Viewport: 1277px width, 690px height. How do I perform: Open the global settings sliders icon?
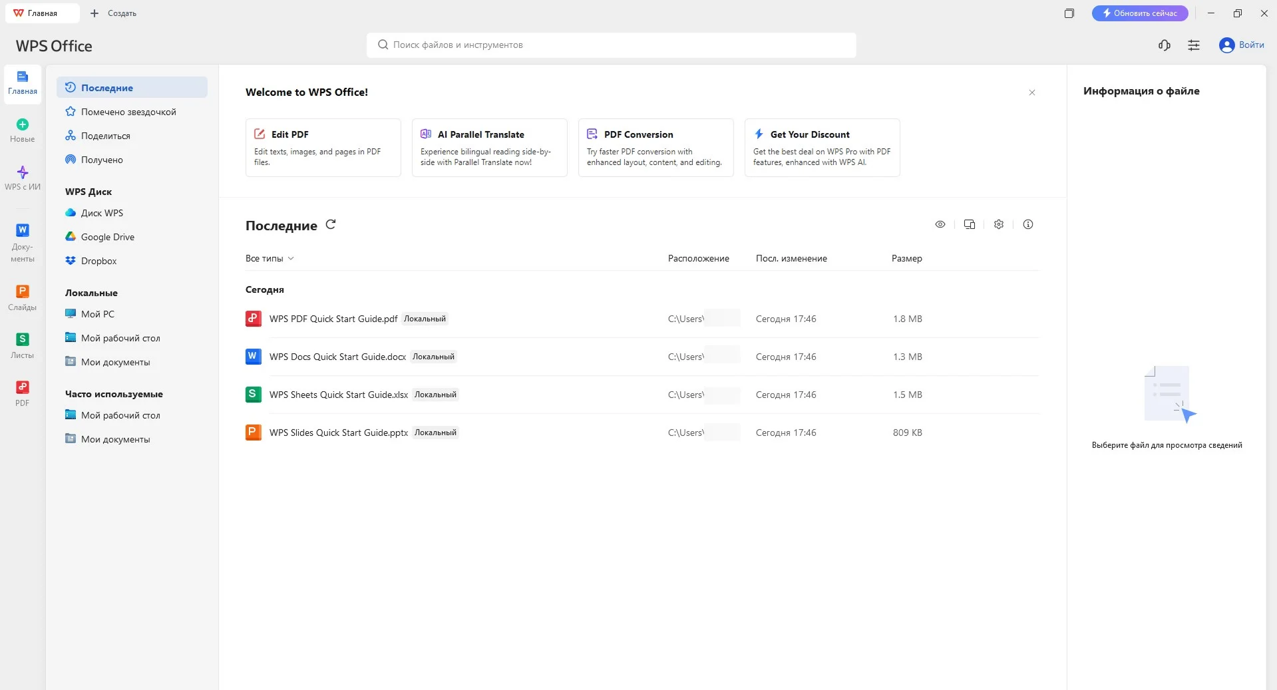click(1194, 45)
